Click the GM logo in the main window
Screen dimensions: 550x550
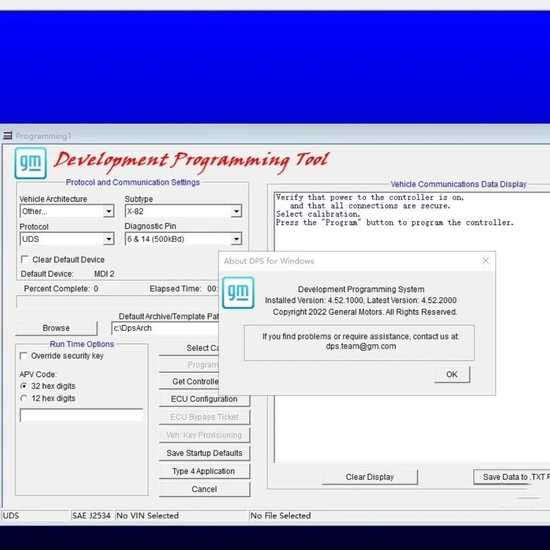pyautogui.click(x=30, y=163)
